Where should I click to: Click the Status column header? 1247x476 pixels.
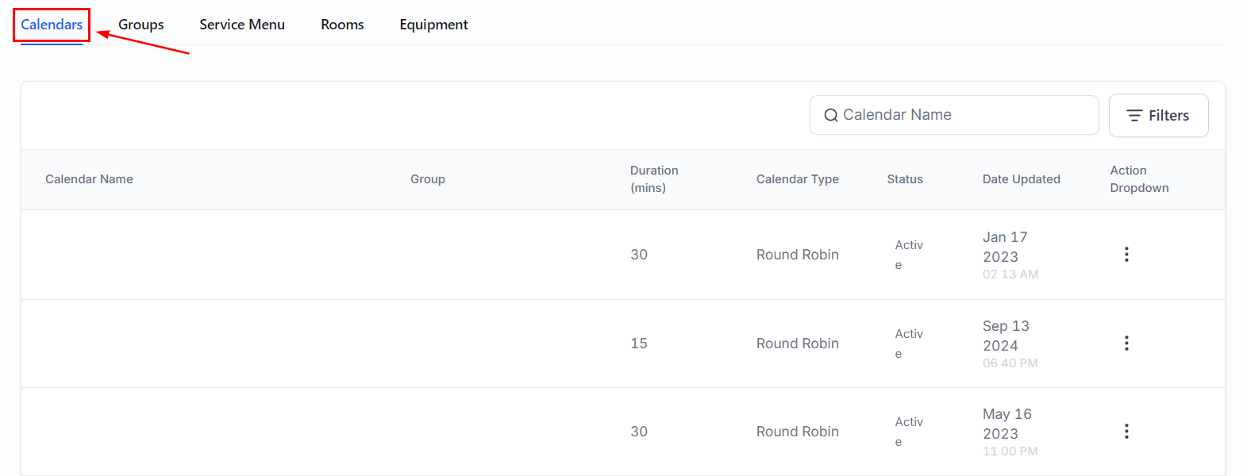(x=904, y=179)
